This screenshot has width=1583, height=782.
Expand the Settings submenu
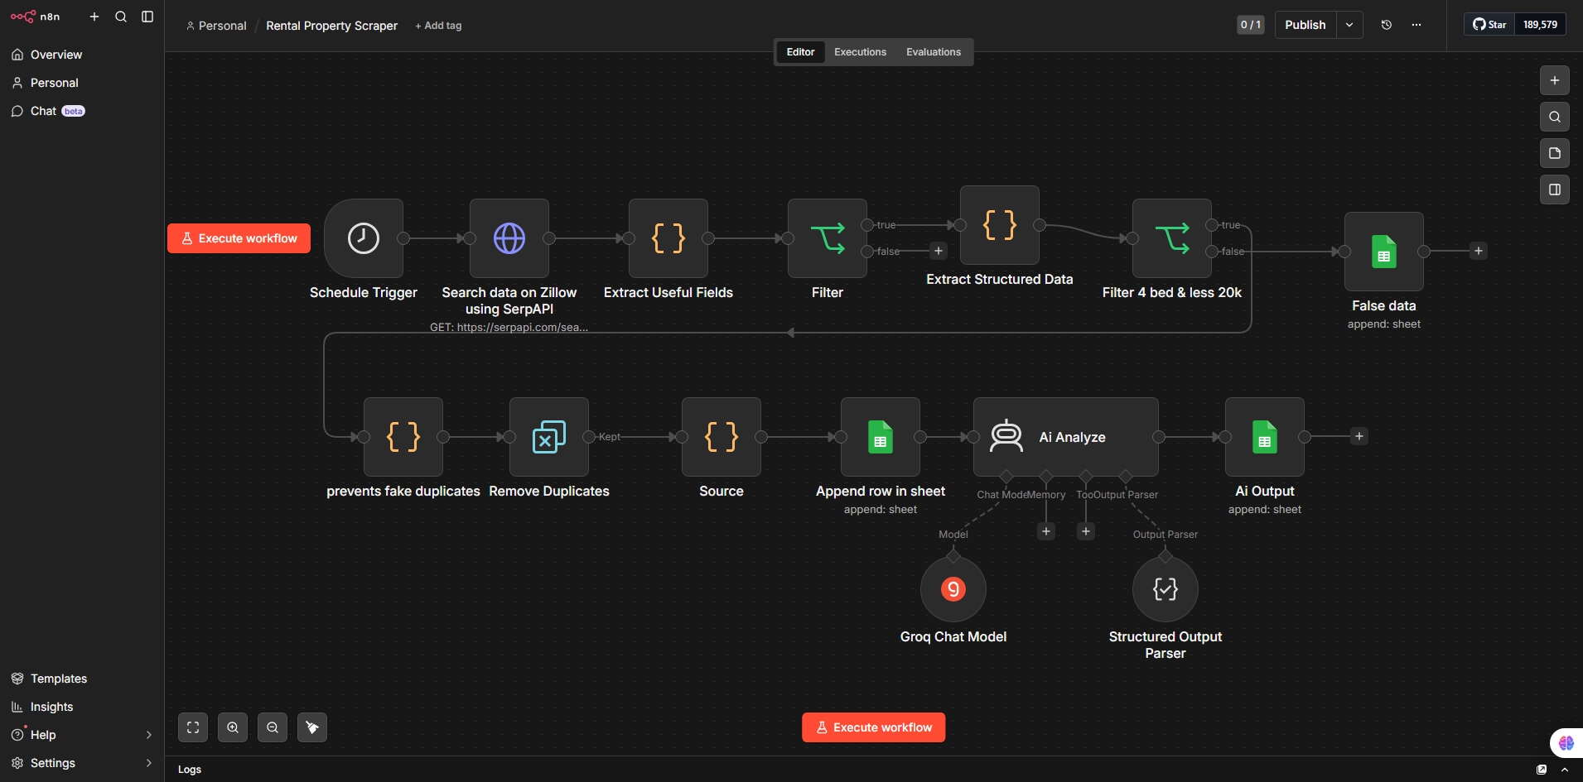tap(149, 763)
